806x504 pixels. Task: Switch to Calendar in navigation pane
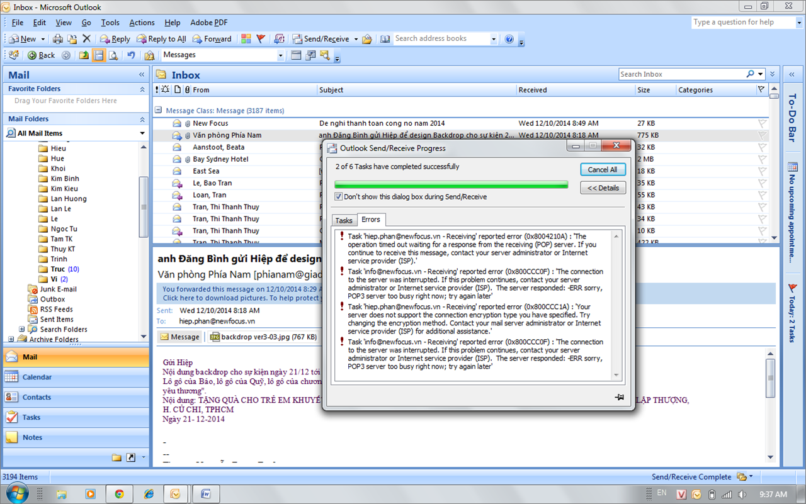click(x=76, y=378)
